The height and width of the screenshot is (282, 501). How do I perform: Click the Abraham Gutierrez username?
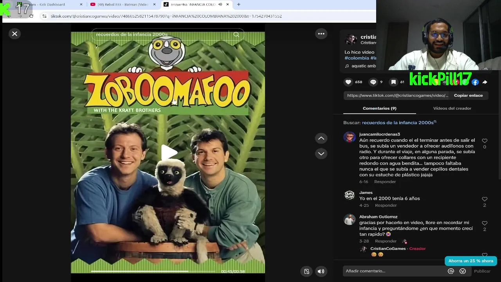pyautogui.click(x=378, y=217)
